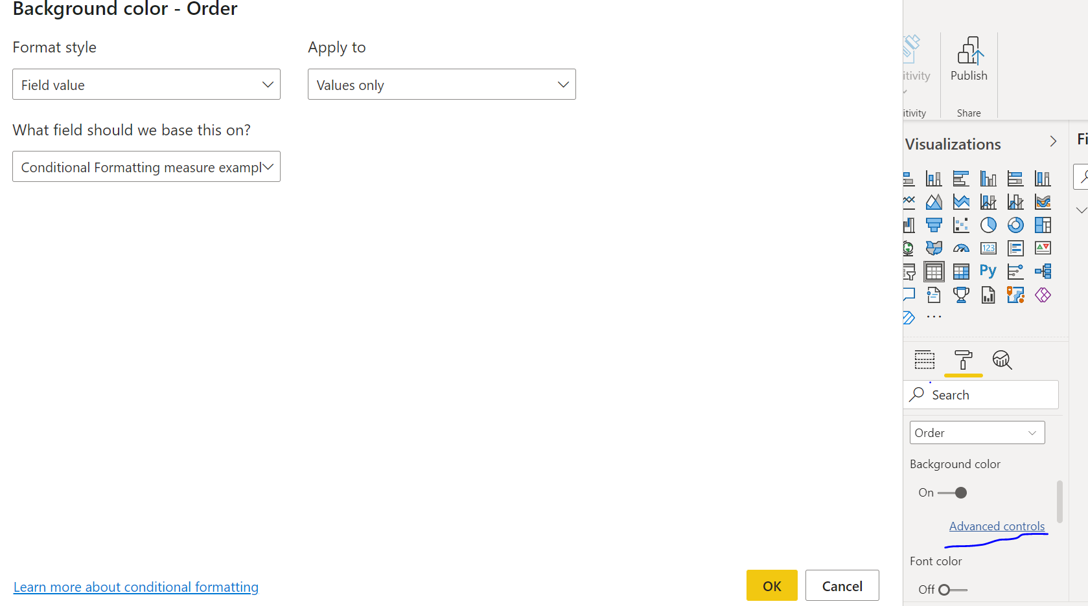This screenshot has width=1088, height=606.
Task: Select the stacked column chart visual
Action: (x=934, y=179)
